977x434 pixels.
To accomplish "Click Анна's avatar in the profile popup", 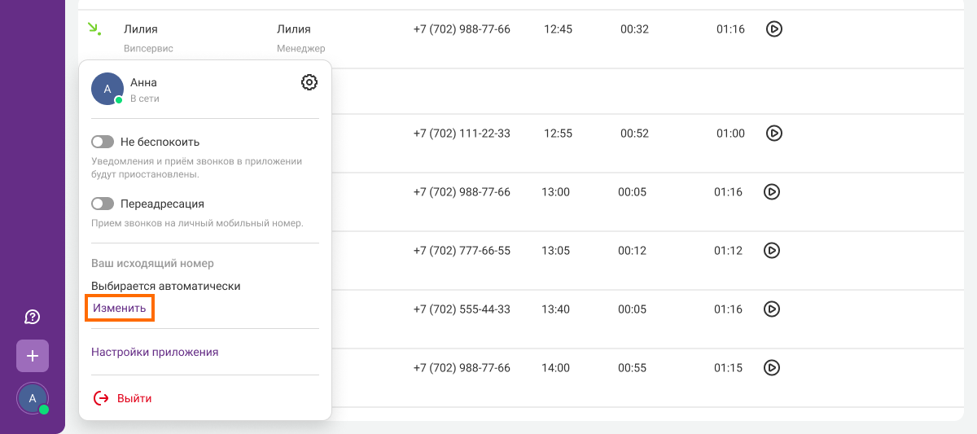I will 107,89.
